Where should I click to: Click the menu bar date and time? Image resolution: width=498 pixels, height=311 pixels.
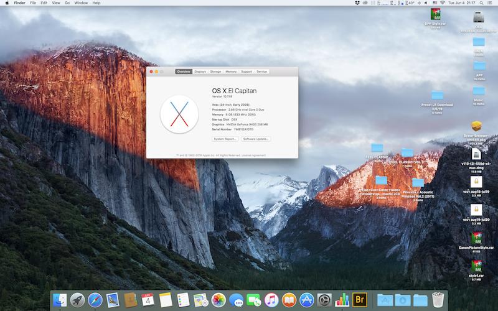point(461,3)
